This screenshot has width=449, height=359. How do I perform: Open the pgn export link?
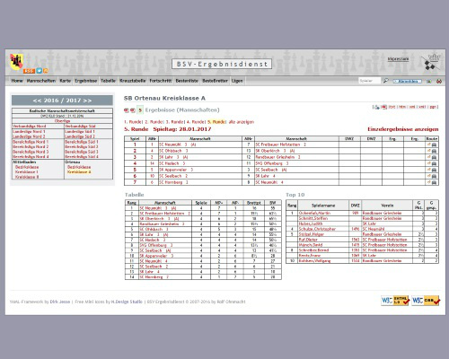tap(434, 107)
